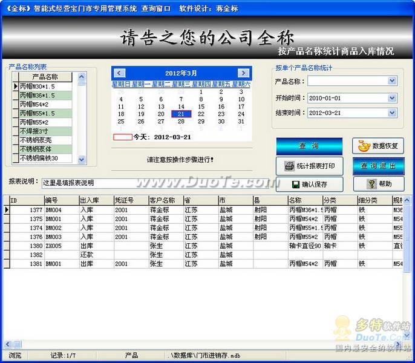415x363 pixels.
Task: Click 轴卡直径90 name cell
Action: [306, 246]
